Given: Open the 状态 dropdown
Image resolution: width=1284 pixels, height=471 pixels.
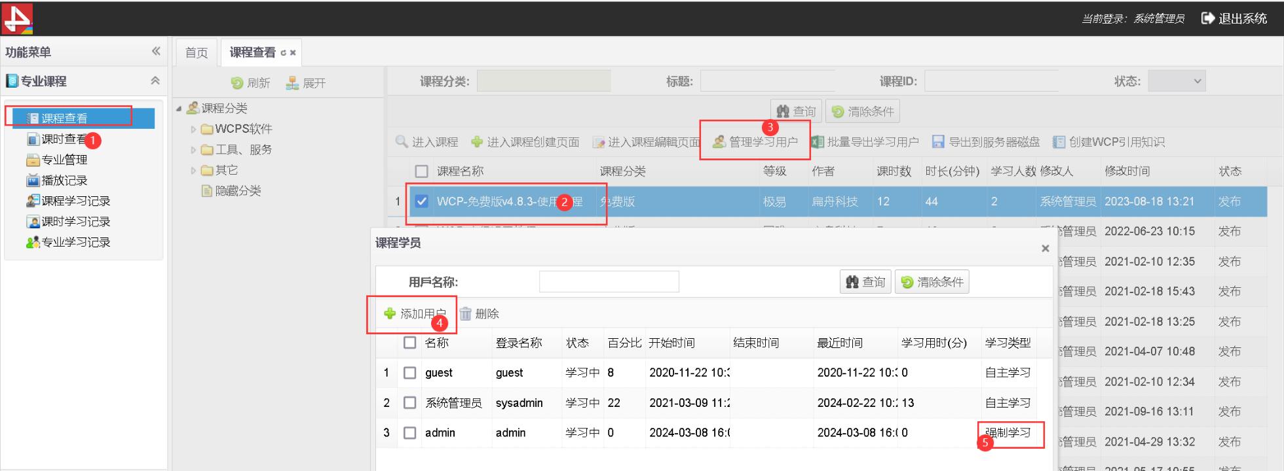Looking at the screenshot, I should (x=1177, y=81).
